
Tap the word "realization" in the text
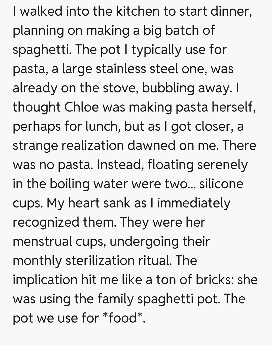click(x=93, y=146)
